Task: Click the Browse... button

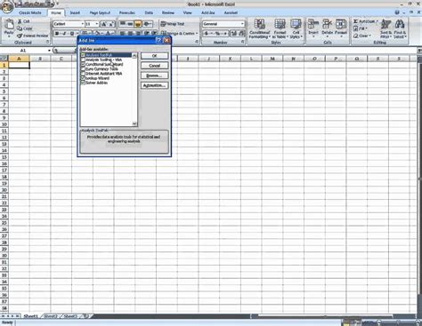Action: coord(154,76)
